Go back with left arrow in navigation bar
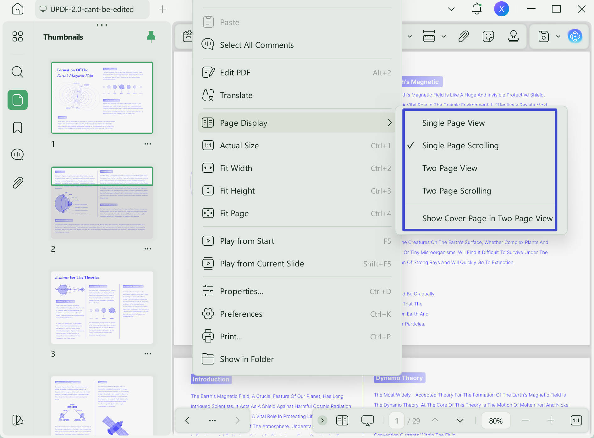Image resolution: width=594 pixels, height=438 pixels. tap(187, 420)
